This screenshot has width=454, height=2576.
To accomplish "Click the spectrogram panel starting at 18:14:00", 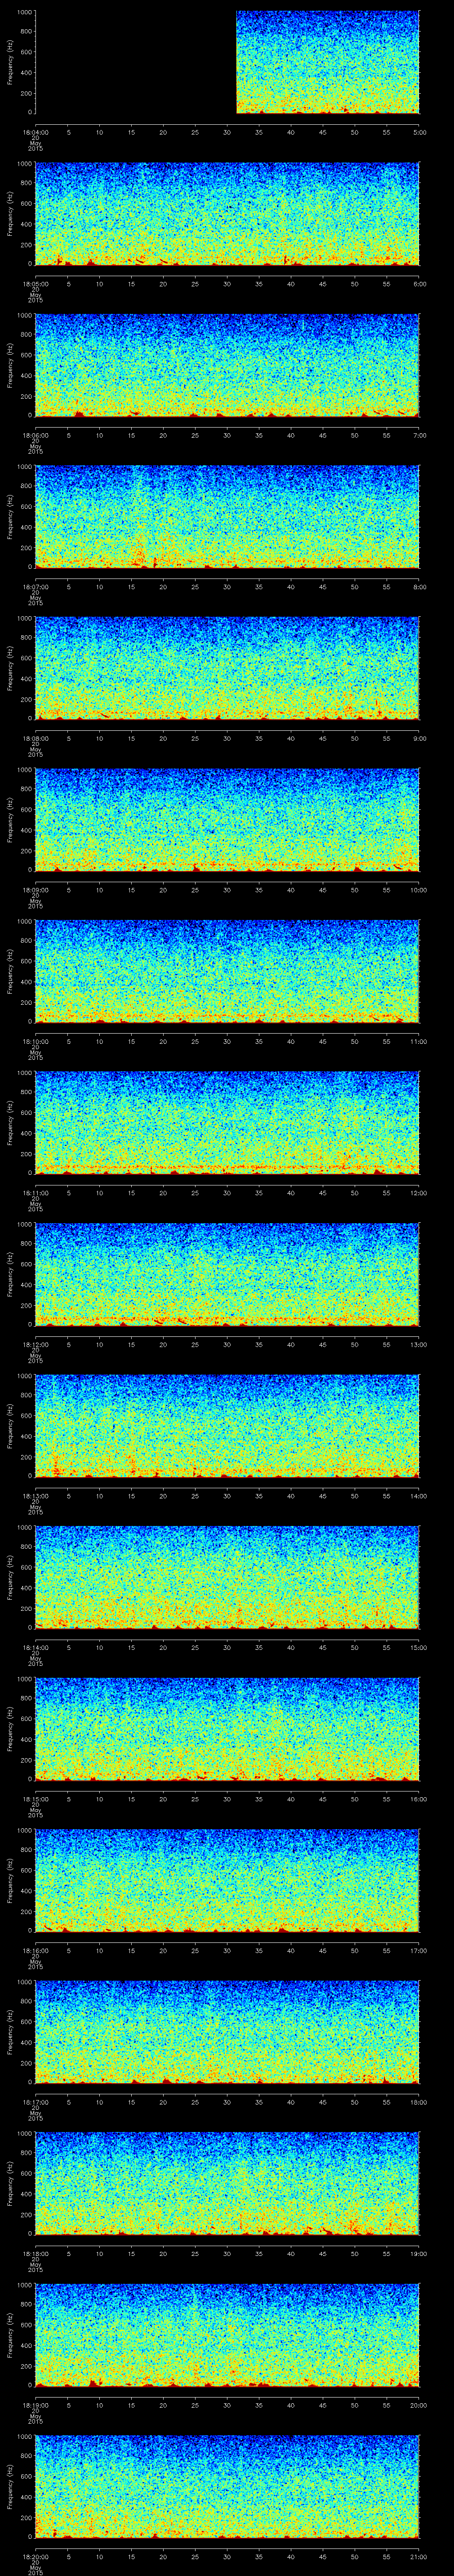I will pos(227,1577).
